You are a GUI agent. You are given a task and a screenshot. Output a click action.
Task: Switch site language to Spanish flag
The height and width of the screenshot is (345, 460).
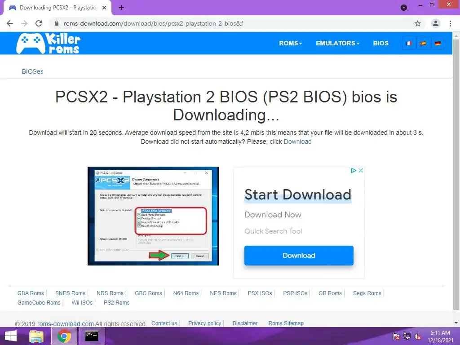point(423,44)
